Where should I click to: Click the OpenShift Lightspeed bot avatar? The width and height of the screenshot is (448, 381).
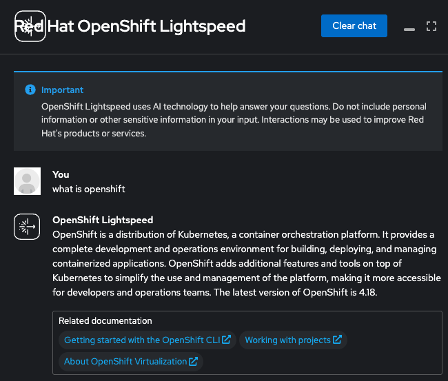(x=28, y=227)
